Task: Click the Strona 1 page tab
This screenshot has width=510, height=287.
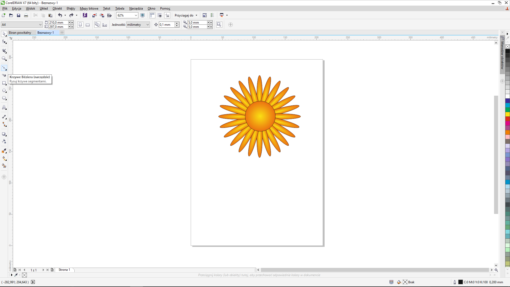Action: click(64, 270)
